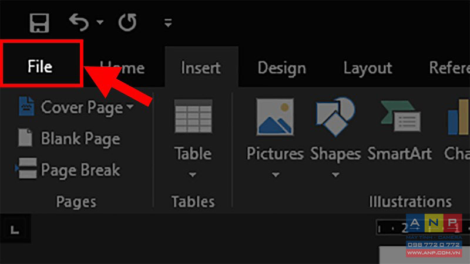This screenshot has width=470, height=264.
Task: Open Customize Quick Access Toolbar dropdown
Action: coord(168,22)
